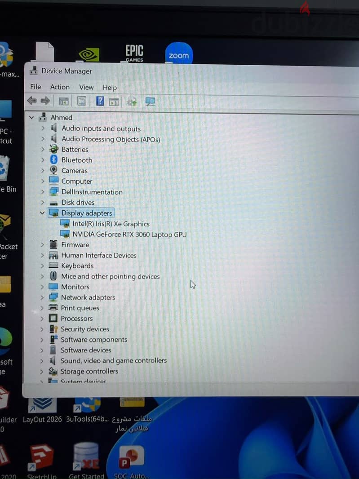Select the Storage controllers category

(x=89, y=371)
